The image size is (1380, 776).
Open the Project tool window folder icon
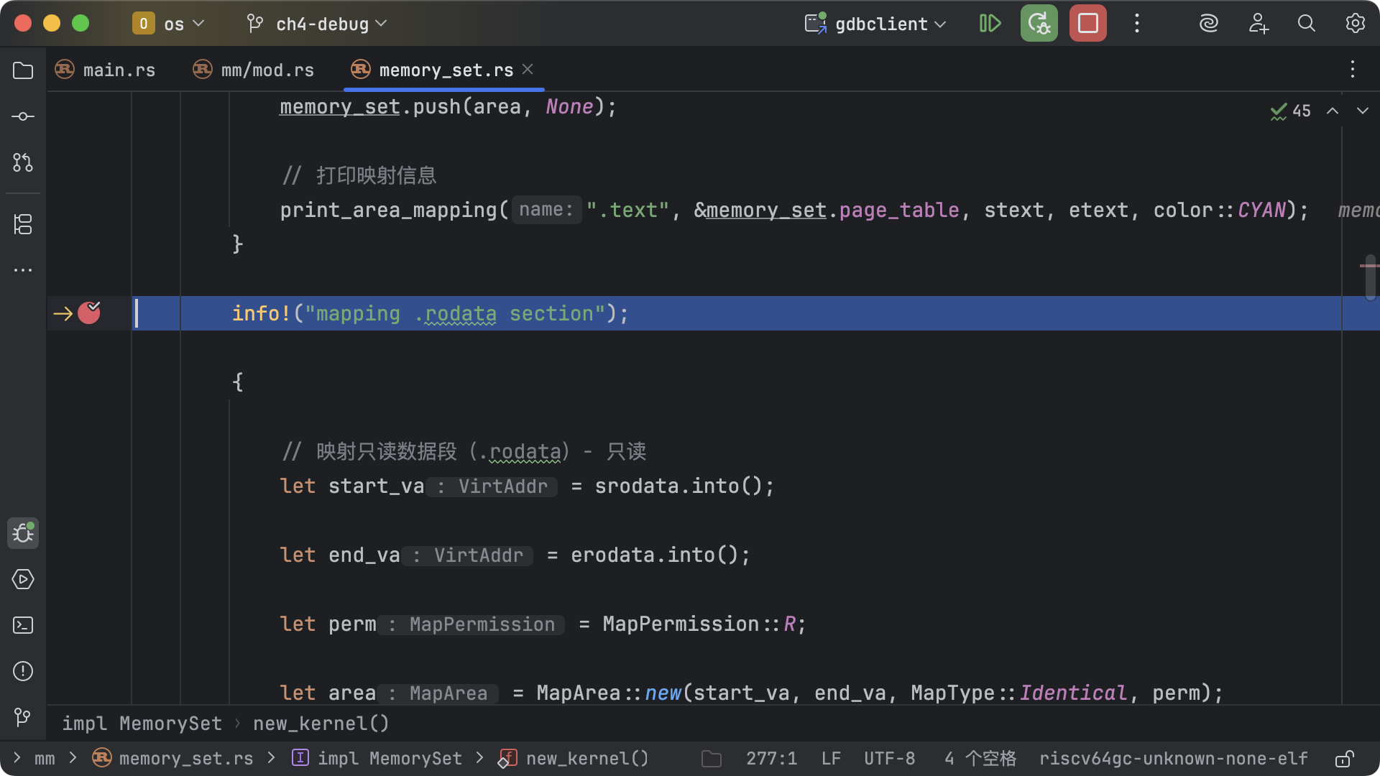(23, 70)
